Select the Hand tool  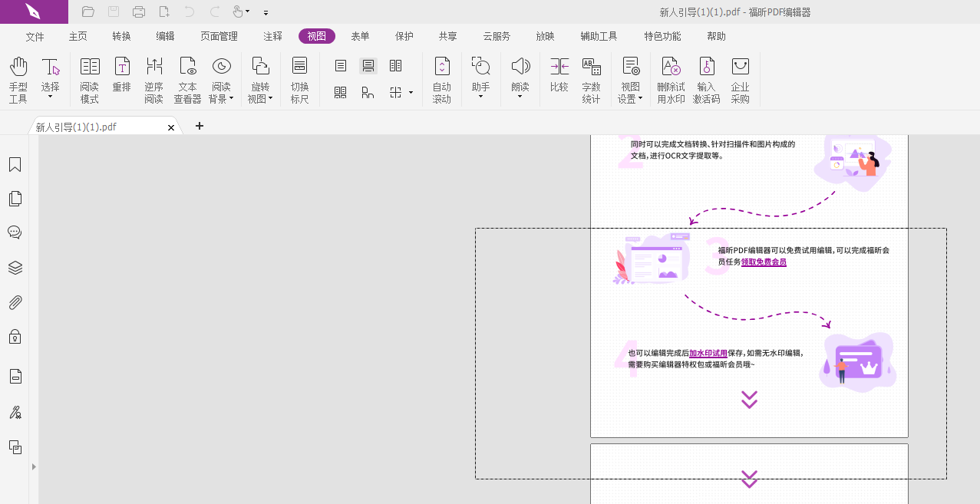18,74
